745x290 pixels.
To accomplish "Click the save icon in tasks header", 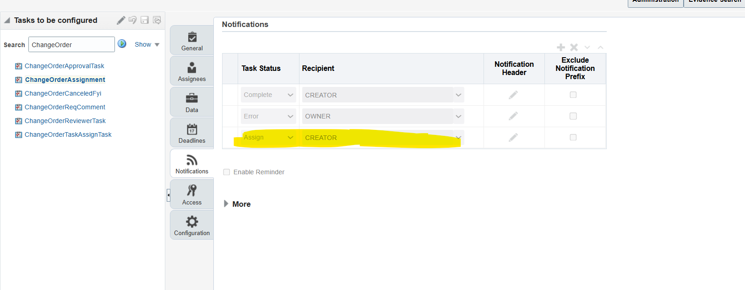I will (145, 20).
